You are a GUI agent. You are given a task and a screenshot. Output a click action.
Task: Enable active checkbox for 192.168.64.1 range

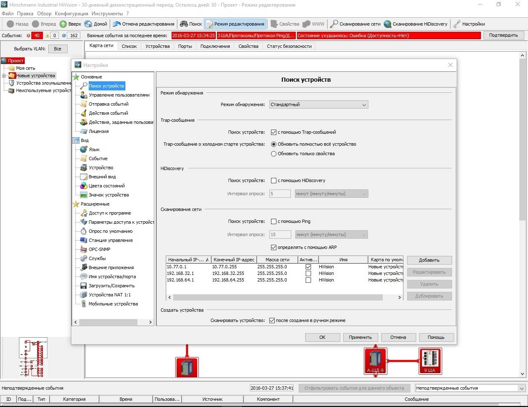(308, 280)
